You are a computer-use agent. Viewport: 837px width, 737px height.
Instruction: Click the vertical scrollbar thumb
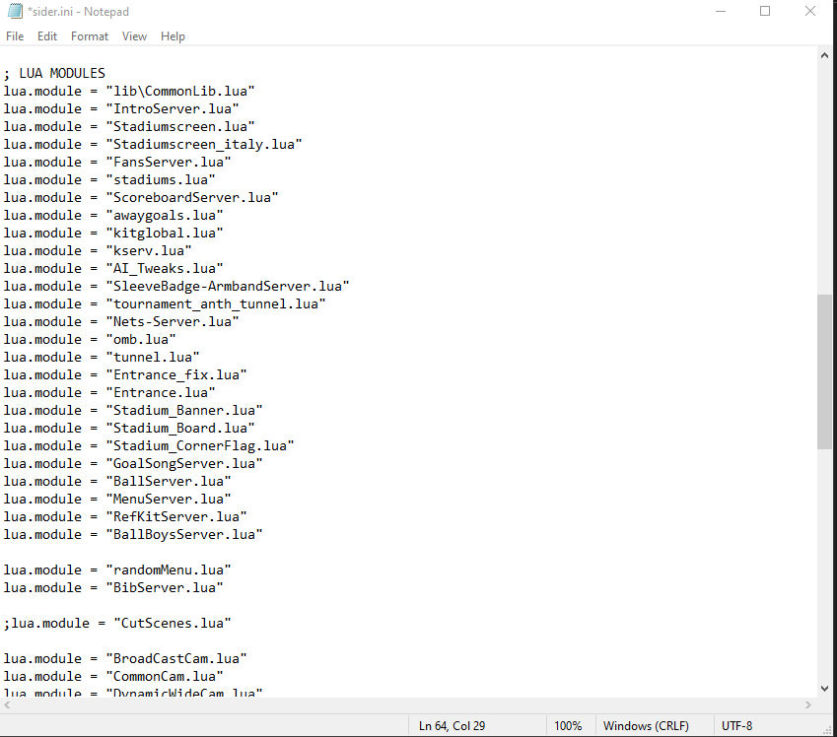[x=824, y=372]
